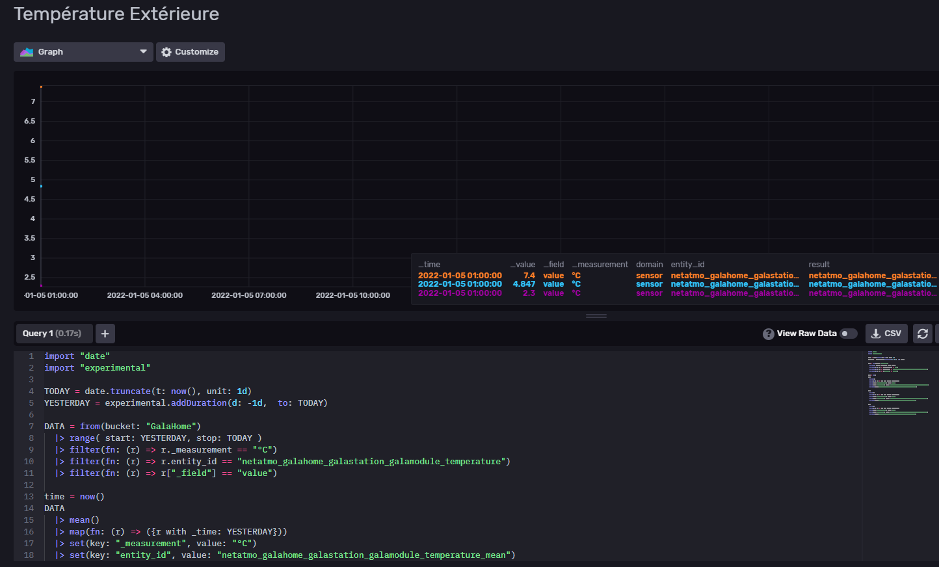
Task: Download results with the CSV button
Action: click(x=886, y=334)
